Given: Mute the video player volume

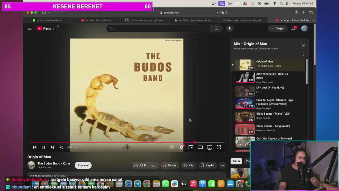Looking at the screenshot, I should point(61,147).
